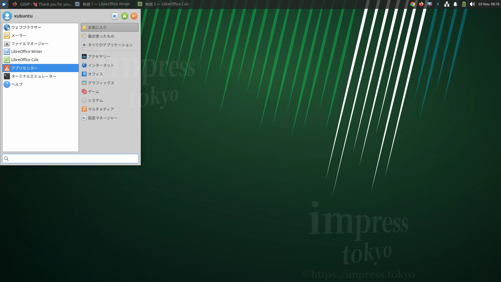Click the xubuntu user avatar icon

click(7, 16)
